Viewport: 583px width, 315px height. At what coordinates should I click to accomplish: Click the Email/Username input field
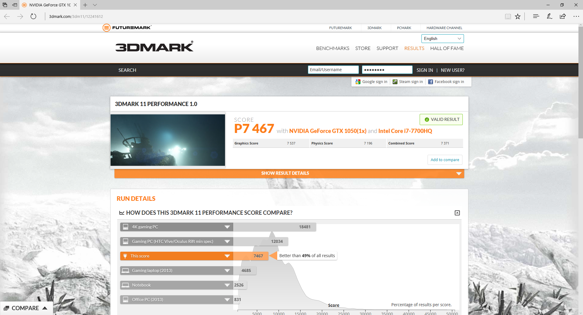pyautogui.click(x=333, y=70)
